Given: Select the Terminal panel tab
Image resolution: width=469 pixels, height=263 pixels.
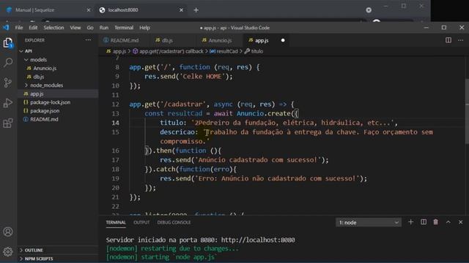Looking at the screenshot, I should (x=116, y=222).
